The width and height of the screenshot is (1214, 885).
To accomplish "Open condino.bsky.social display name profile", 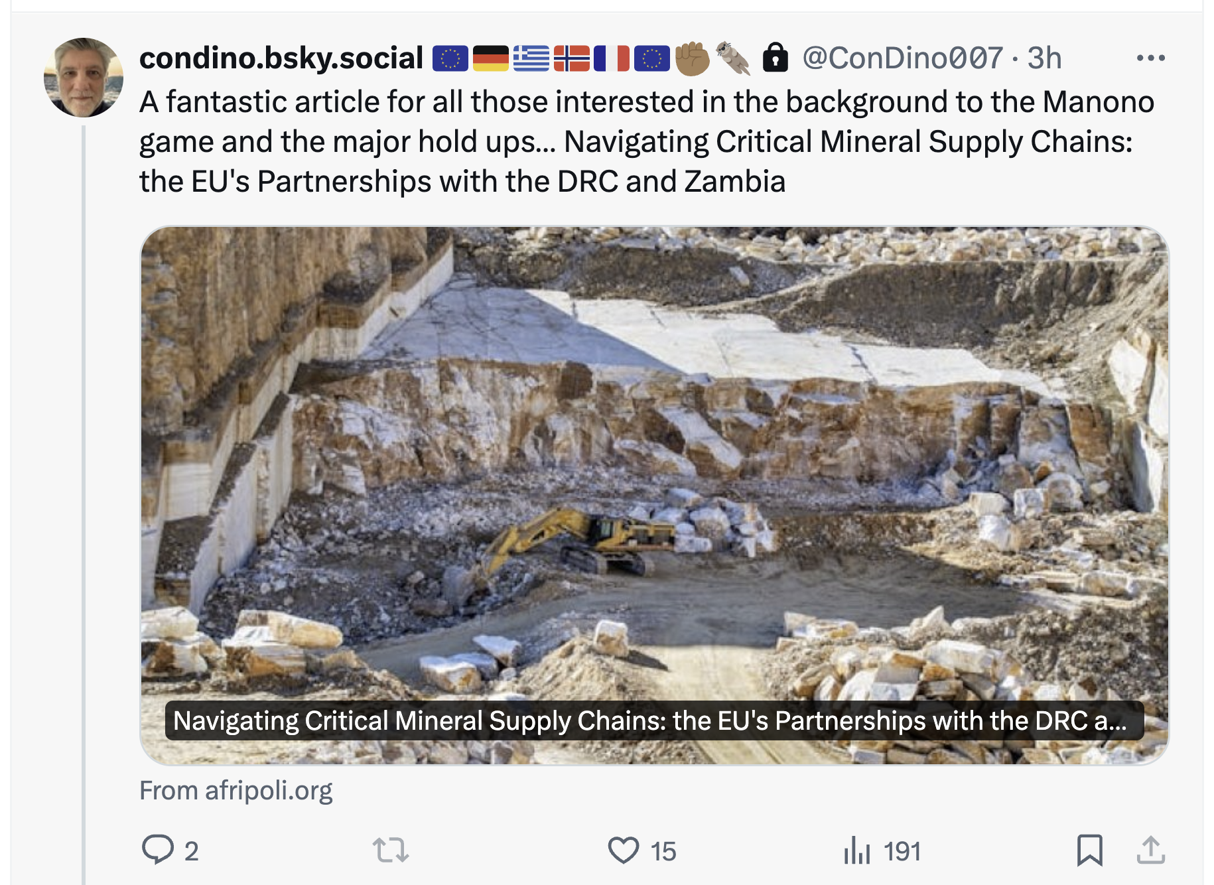I will 281,58.
